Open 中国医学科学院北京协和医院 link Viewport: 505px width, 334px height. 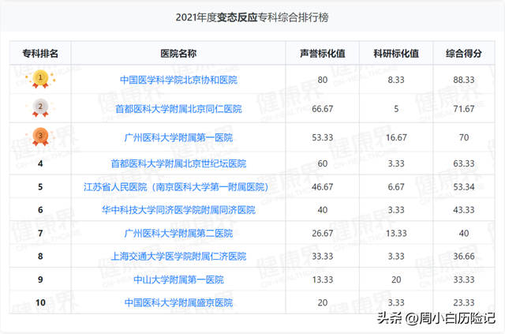pyautogui.click(x=178, y=80)
